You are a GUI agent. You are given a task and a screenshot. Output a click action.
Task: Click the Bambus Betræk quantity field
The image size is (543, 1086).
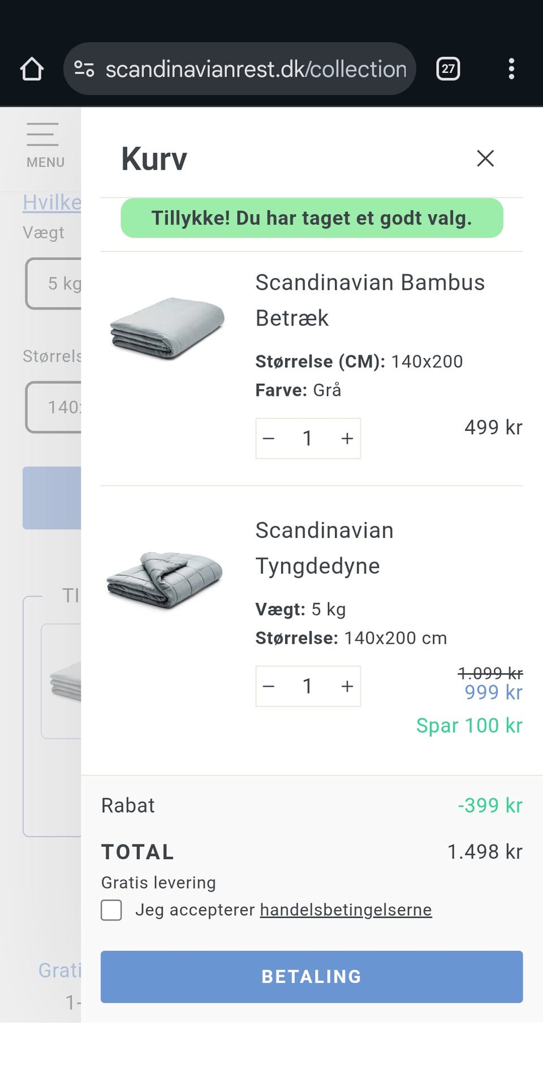[x=308, y=438]
